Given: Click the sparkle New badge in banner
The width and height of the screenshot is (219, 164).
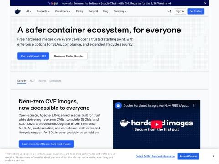Looking at the screenshot, I should [53, 3].
